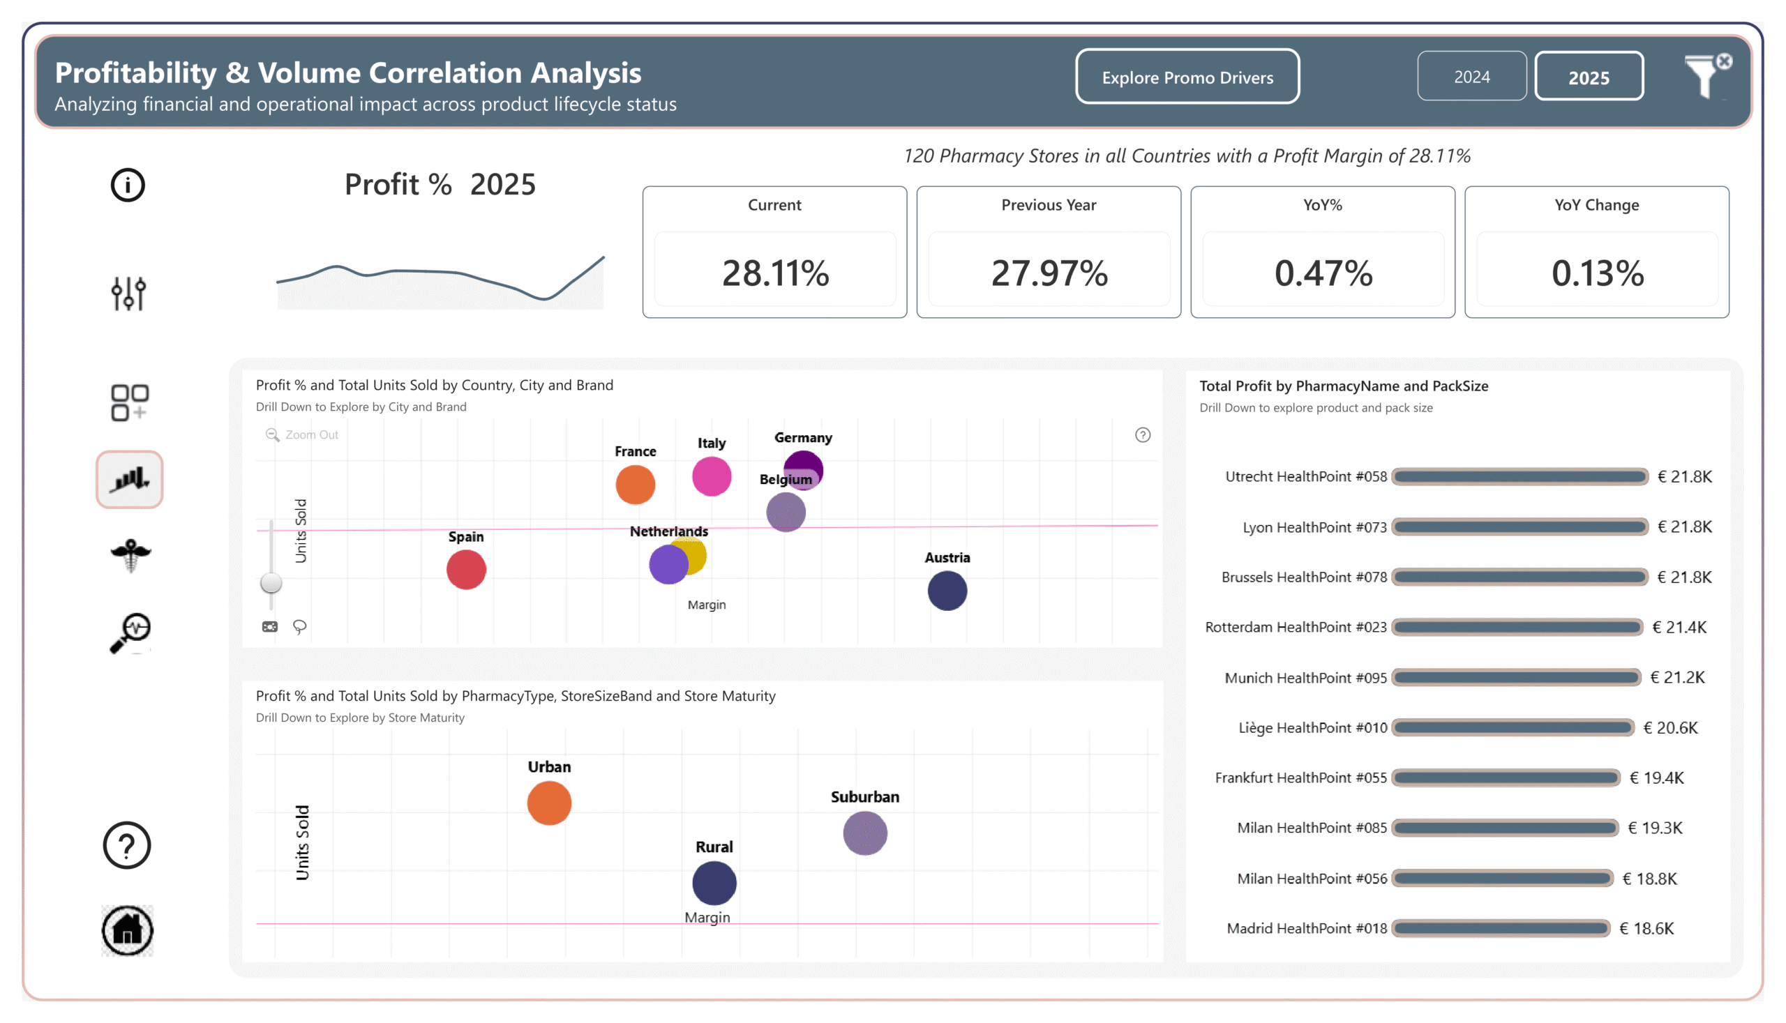Screen dimensions: 1786x1023
Task: Click the Explore Promo Drivers button
Action: click(x=1187, y=77)
